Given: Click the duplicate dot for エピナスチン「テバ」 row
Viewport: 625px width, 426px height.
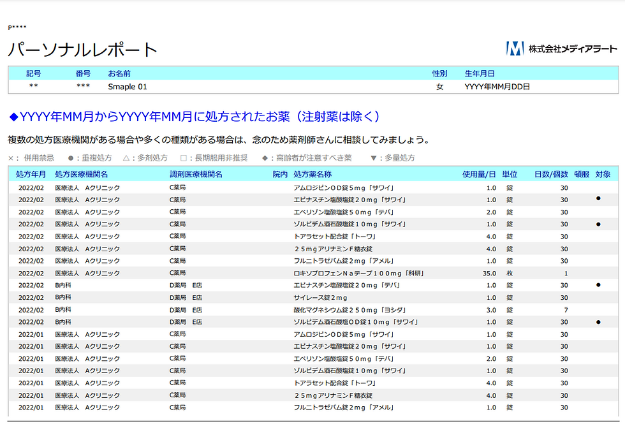Looking at the screenshot, I should (x=598, y=285).
